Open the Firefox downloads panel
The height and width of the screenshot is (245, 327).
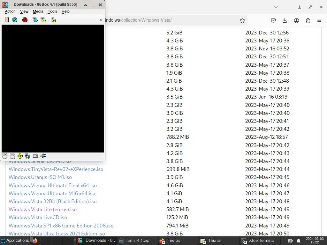pos(285,20)
